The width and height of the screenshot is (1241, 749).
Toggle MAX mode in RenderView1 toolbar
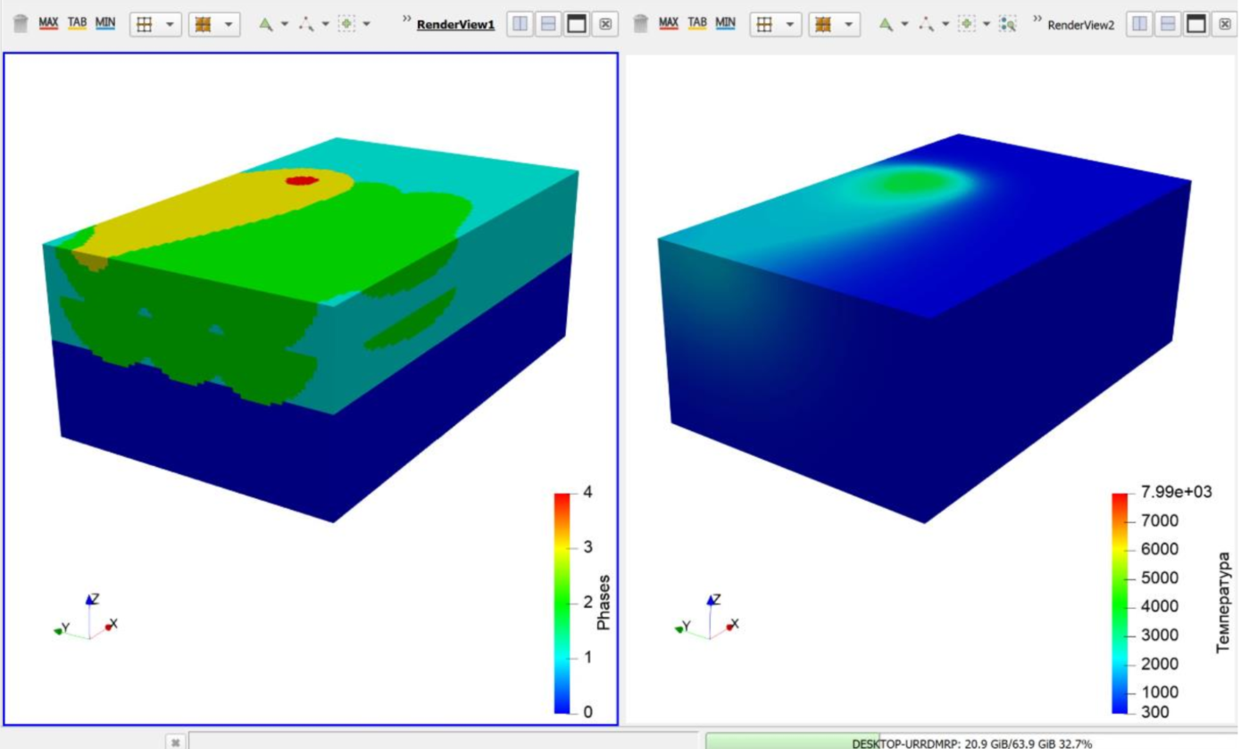pyautogui.click(x=48, y=22)
